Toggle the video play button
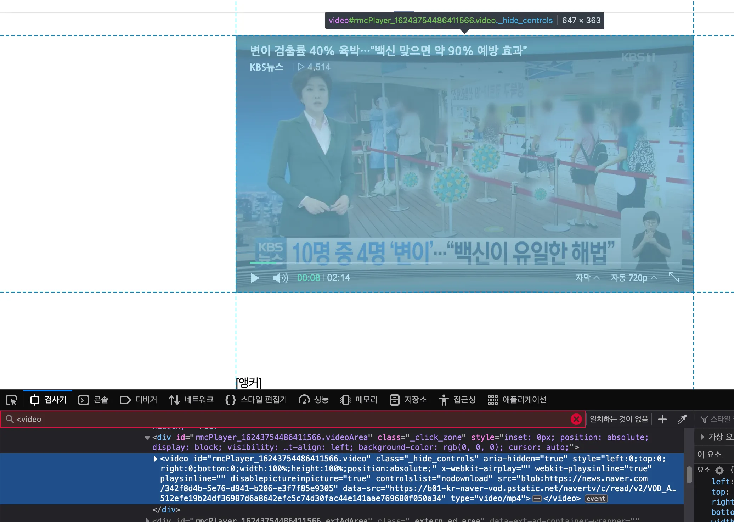The height and width of the screenshot is (522, 734). (255, 277)
